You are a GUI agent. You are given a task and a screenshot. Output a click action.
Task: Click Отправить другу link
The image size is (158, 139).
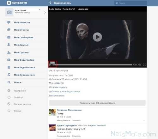coord(58,87)
